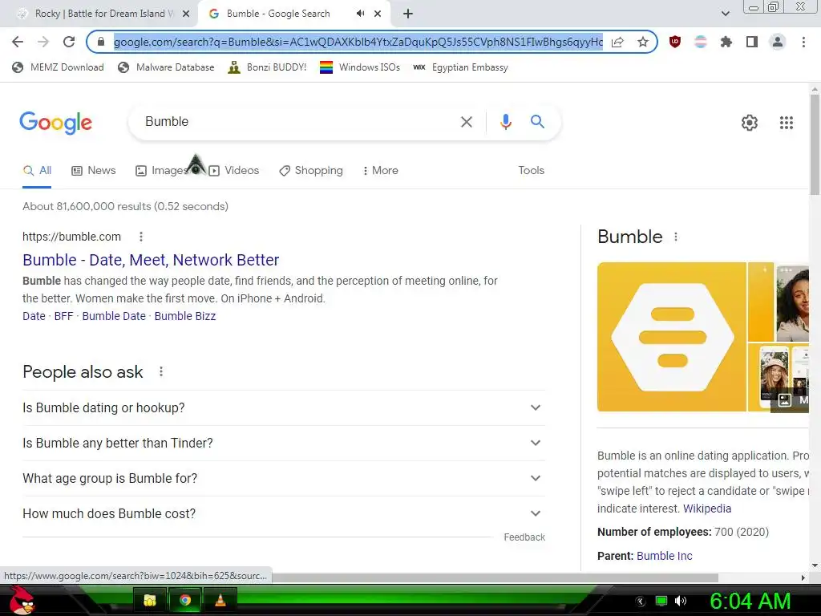Click the share page icon in address bar
Viewport: 821px width, 616px height.
[617, 42]
